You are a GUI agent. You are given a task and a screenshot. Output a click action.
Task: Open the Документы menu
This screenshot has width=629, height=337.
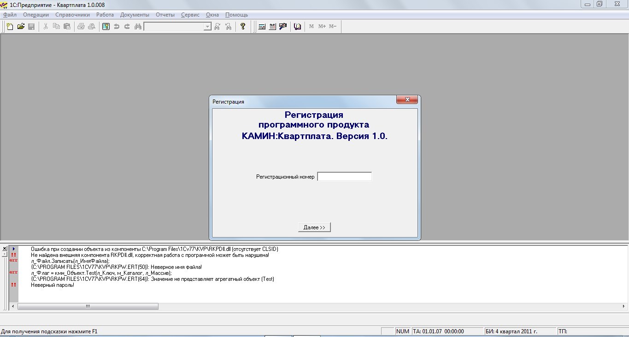pos(135,15)
